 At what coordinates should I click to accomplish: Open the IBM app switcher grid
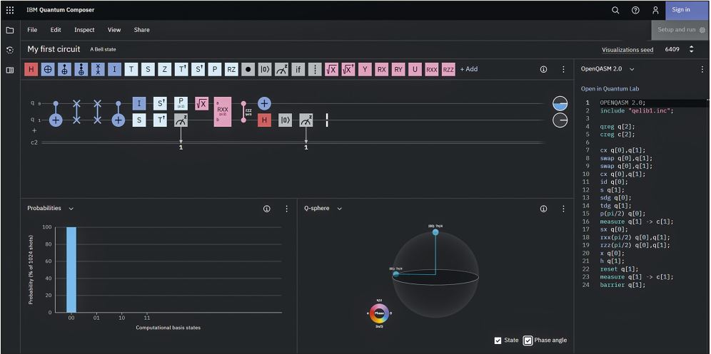click(10, 10)
